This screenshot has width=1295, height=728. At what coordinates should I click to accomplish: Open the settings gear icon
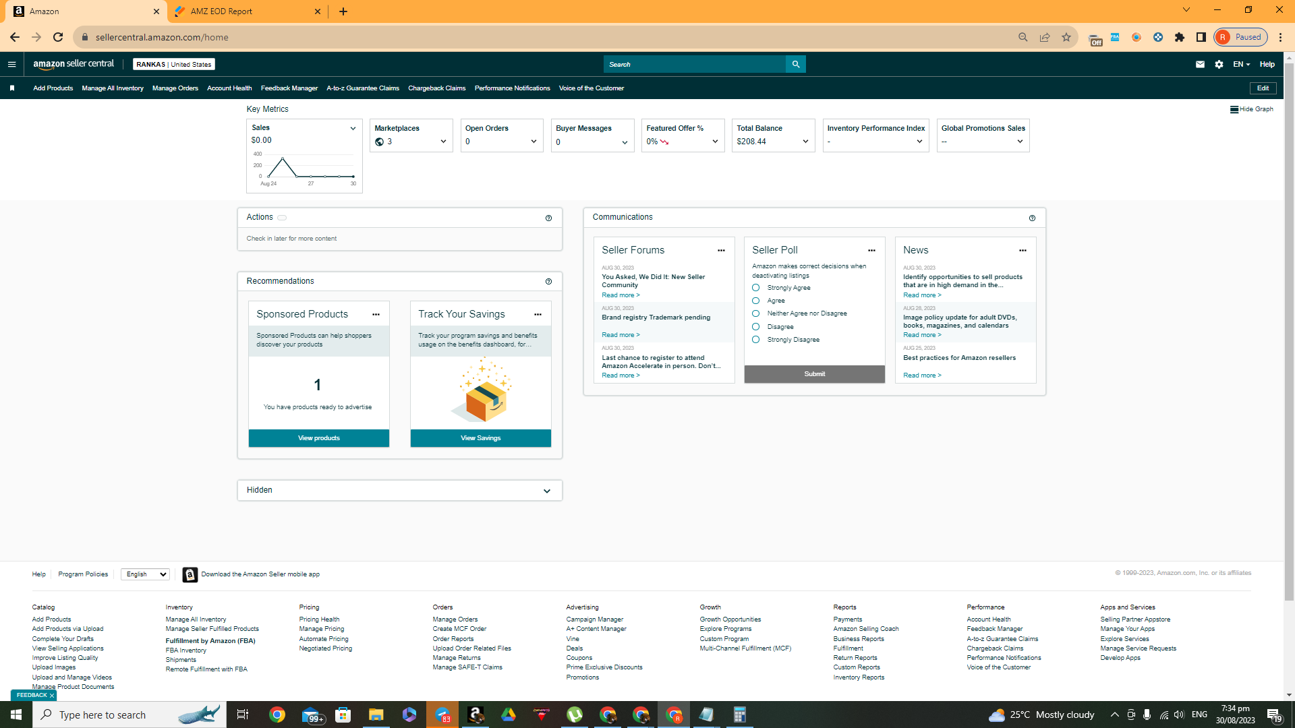[x=1219, y=65]
